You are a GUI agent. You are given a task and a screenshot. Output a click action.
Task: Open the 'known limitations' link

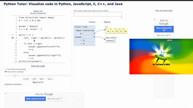38,13
